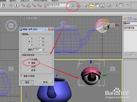
Task: Click the 线框 viewport shading label
Action: (x=35, y=18)
